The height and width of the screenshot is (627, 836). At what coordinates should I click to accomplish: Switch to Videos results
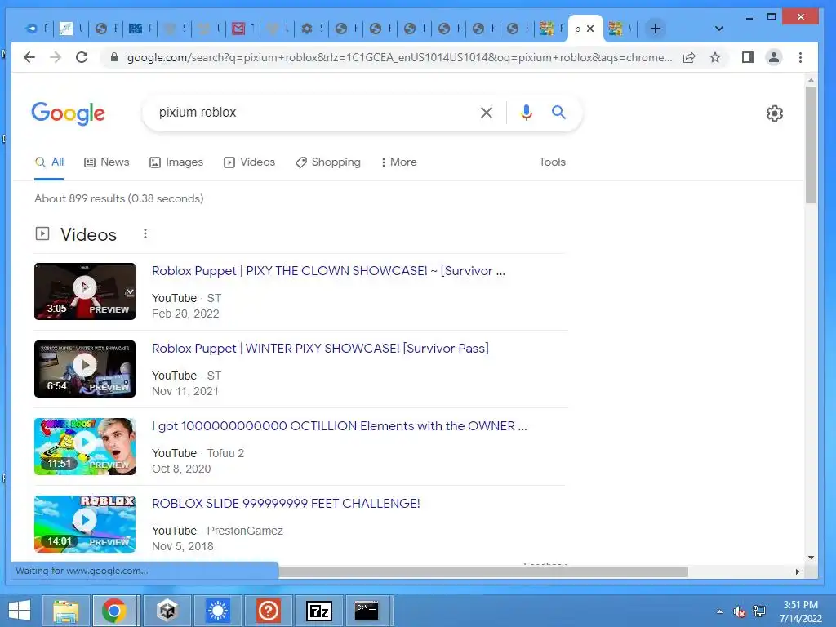tap(249, 162)
